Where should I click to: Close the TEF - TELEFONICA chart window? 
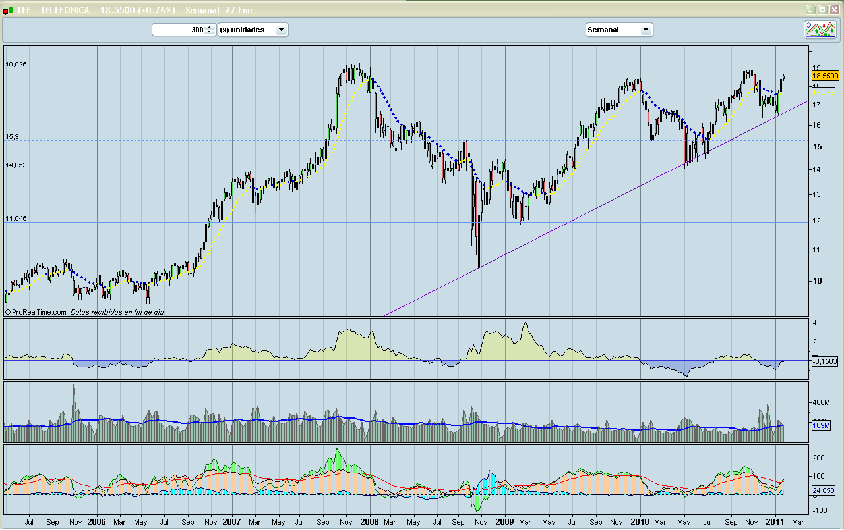833,10
